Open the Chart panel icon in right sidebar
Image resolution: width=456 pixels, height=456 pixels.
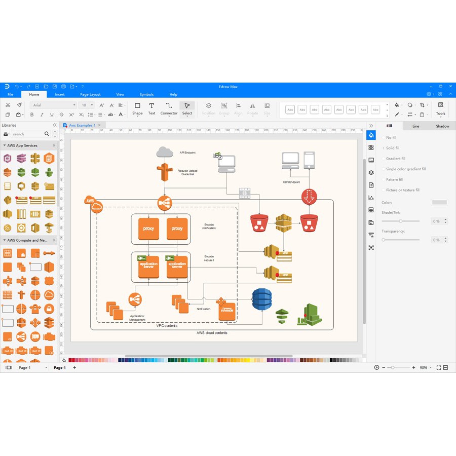(x=371, y=198)
